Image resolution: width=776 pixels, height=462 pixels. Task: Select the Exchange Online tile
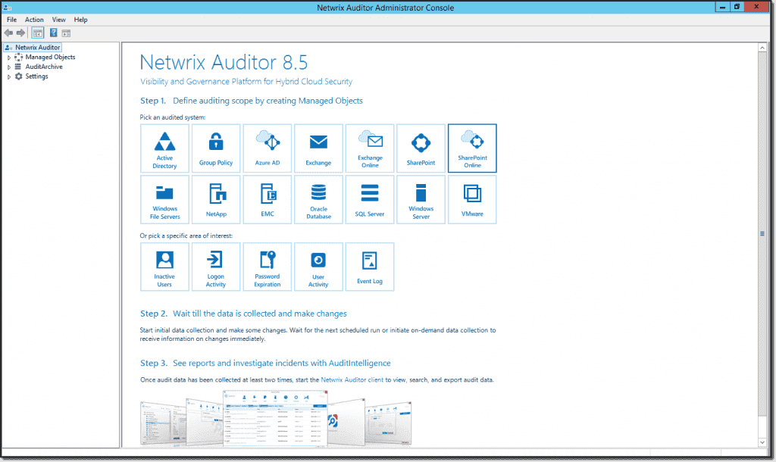coord(370,148)
